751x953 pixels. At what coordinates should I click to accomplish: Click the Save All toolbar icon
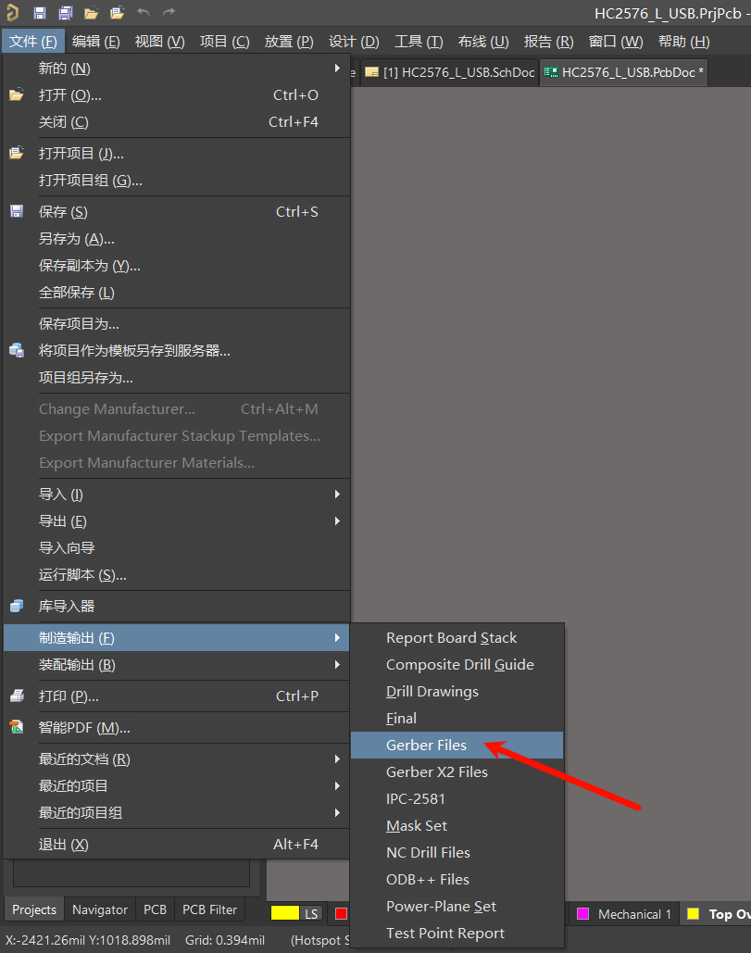(x=65, y=13)
